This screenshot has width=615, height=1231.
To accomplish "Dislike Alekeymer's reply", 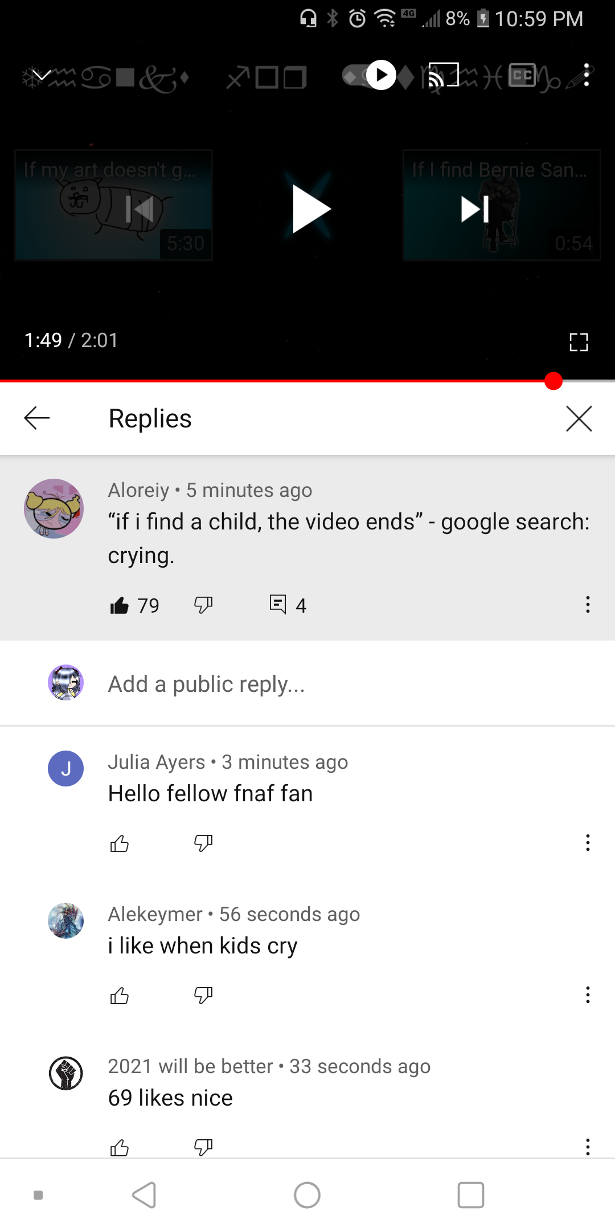I will [203, 995].
